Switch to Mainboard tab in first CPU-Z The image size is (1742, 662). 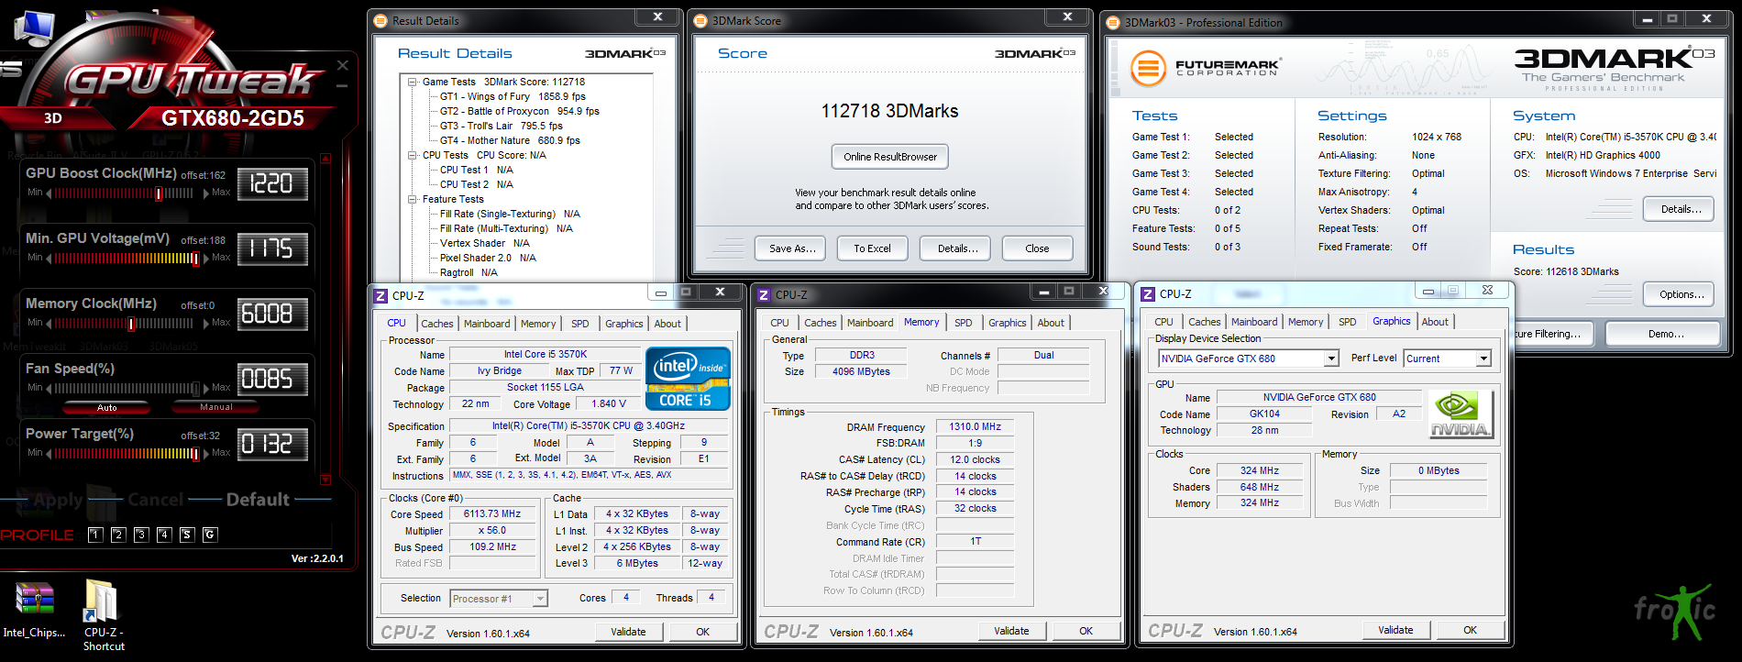(487, 324)
